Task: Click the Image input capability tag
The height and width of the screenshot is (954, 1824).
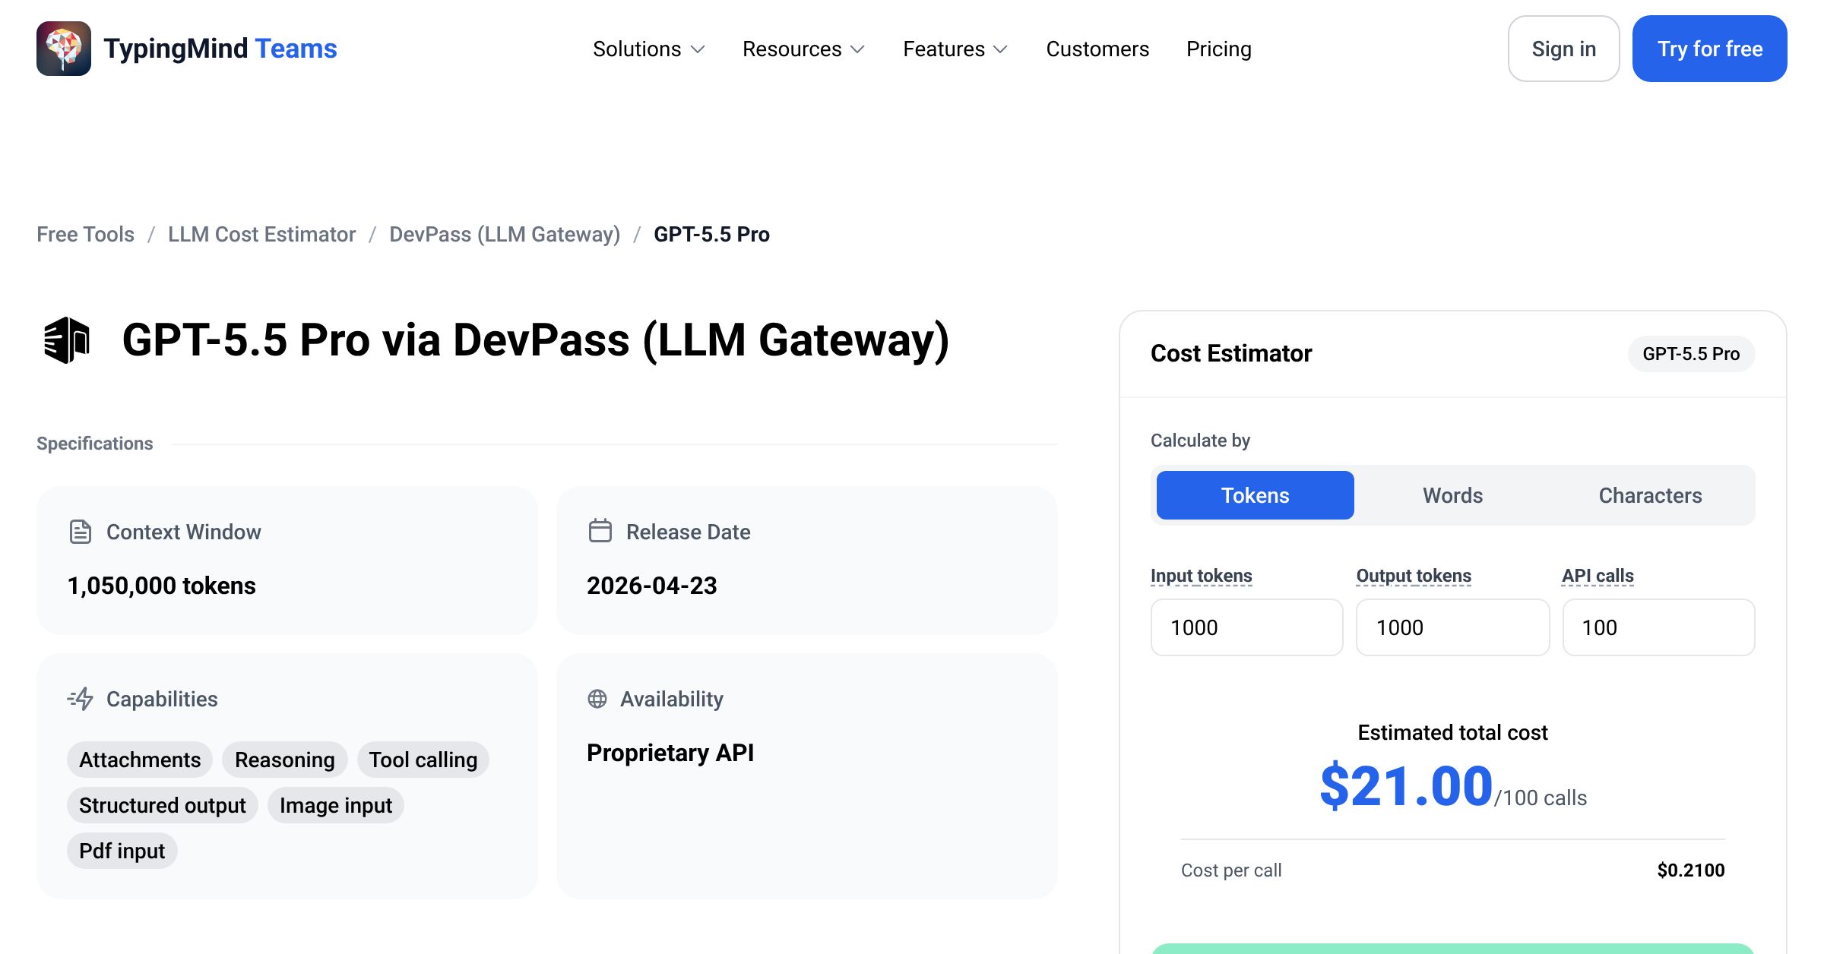Action: click(336, 805)
